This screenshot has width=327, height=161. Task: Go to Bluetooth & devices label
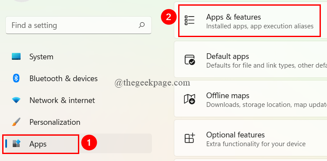tap(63, 79)
